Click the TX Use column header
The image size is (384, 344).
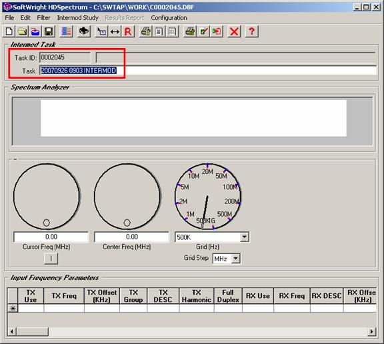pyautogui.click(x=31, y=296)
